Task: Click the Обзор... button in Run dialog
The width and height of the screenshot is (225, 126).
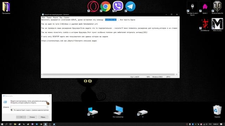Action: (x=43, y=117)
